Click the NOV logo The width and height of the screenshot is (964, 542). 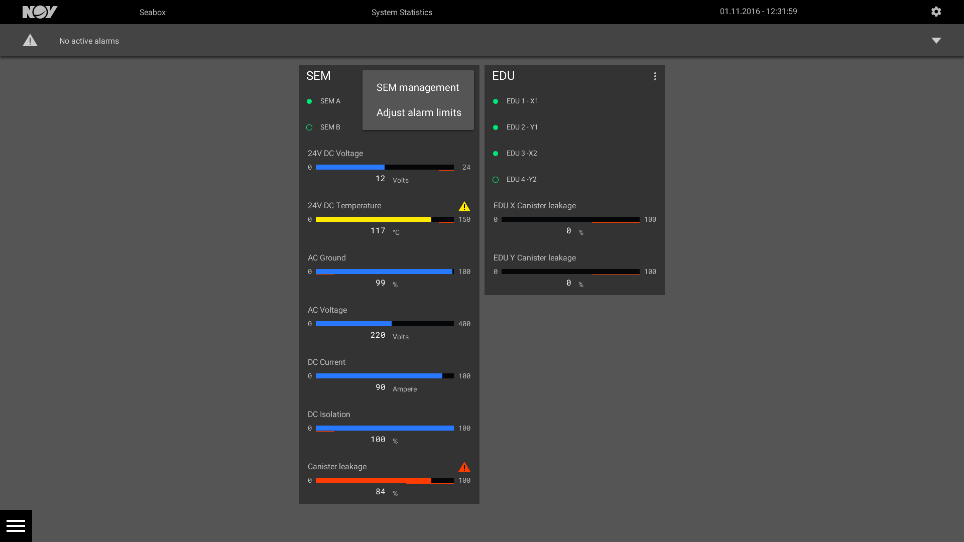pos(40,12)
